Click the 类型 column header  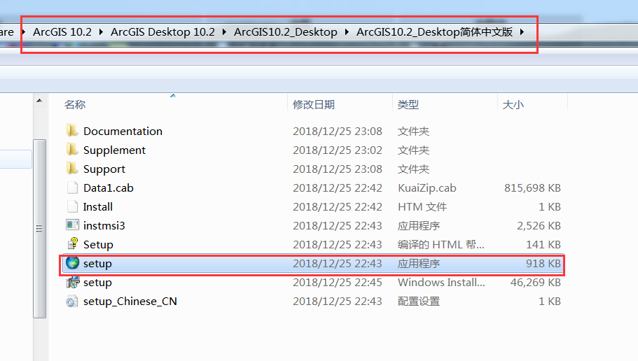[x=408, y=104]
